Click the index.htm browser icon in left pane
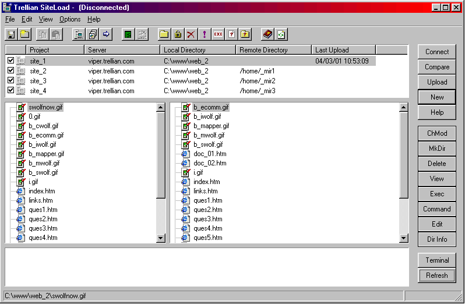Image resolution: width=465 pixels, height=304 pixels. point(20,191)
